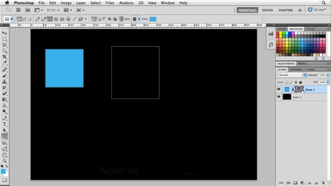Select the Move tool
The image size is (331, 186).
tap(5, 33)
